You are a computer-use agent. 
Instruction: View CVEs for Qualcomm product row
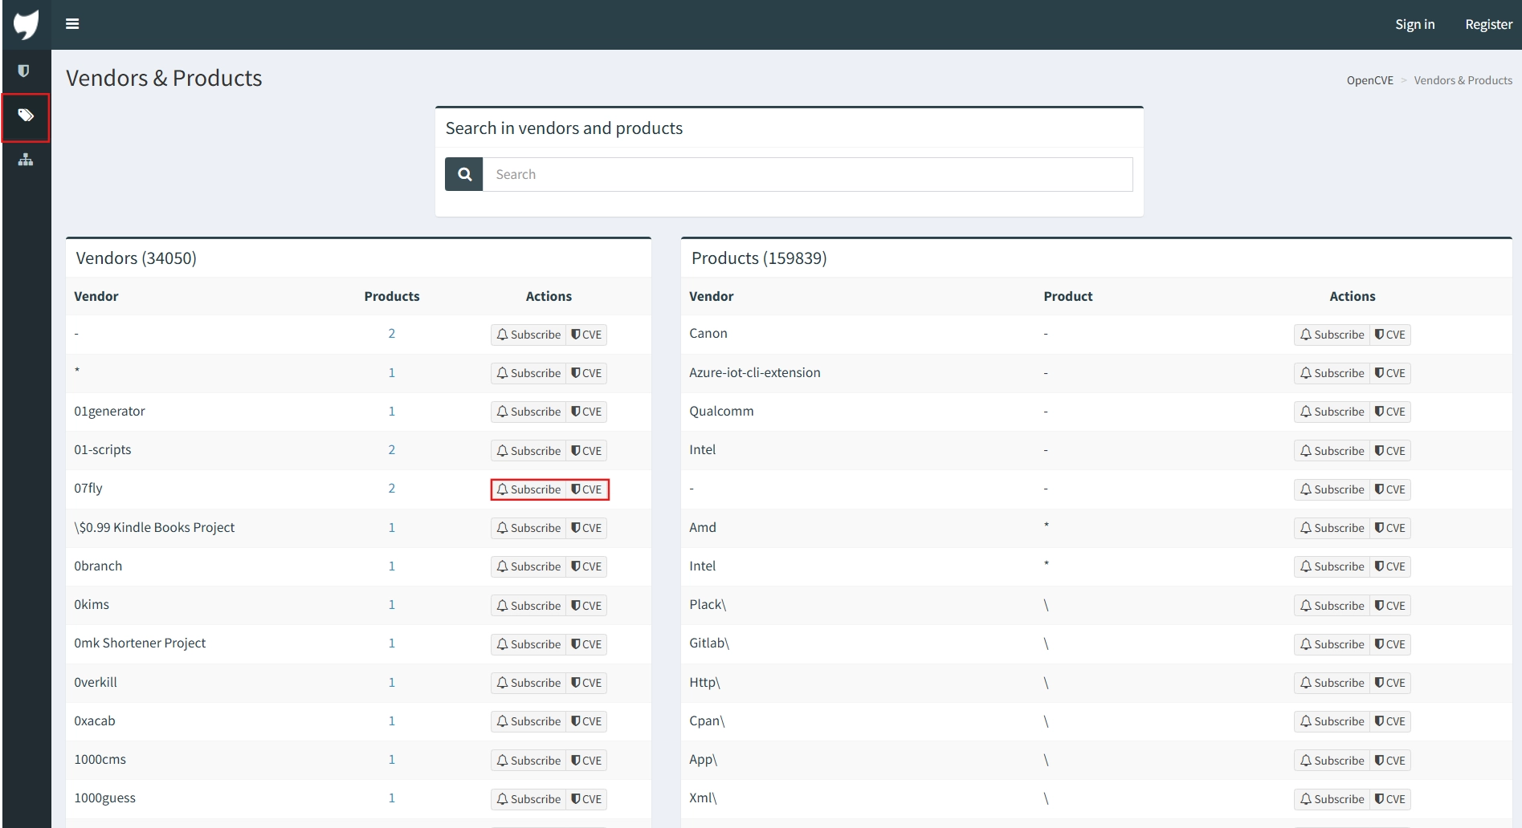tap(1390, 412)
